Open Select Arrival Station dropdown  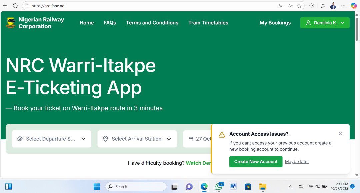click(137, 139)
